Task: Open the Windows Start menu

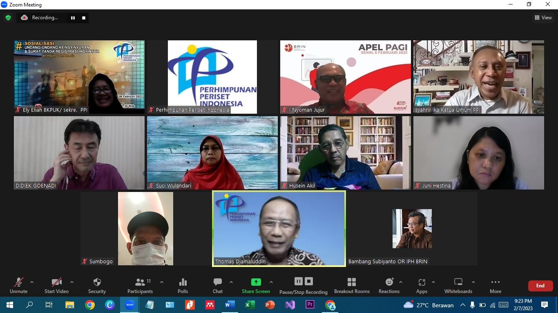Action: point(9,305)
